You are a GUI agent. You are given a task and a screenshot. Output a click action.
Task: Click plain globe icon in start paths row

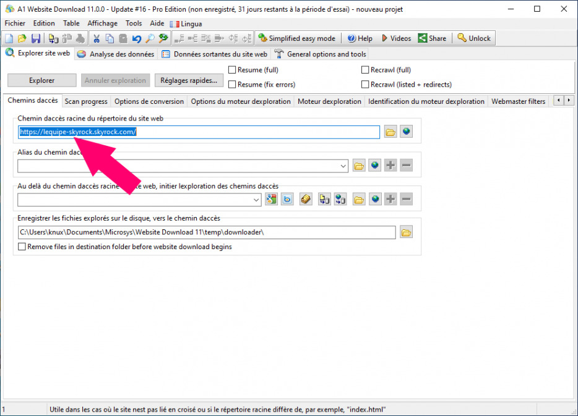pos(375,200)
